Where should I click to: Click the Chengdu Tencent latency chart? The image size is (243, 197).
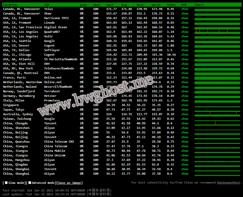point(217,123)
